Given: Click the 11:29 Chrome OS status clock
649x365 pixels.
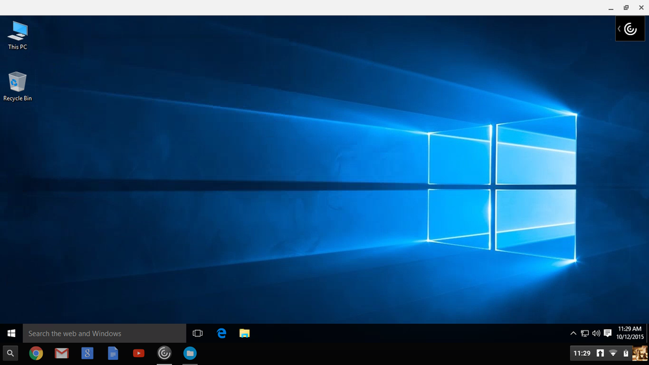Looking at the screenshot, I should click(x=582, y=353).
